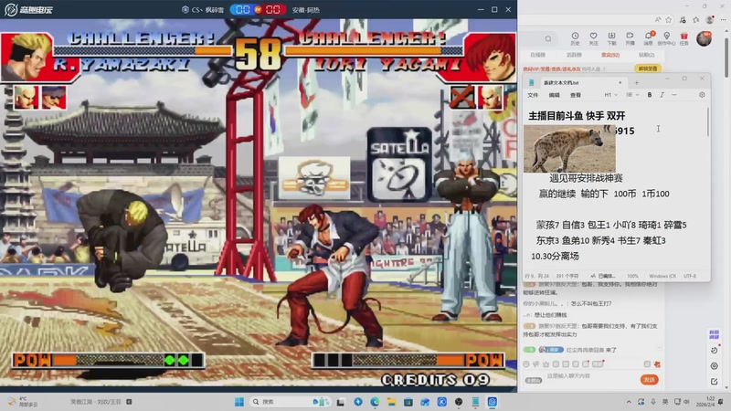This screenshot has height=411, width=731.
Task: Click the hyena image in Notepad
Action: coord(569,149)
